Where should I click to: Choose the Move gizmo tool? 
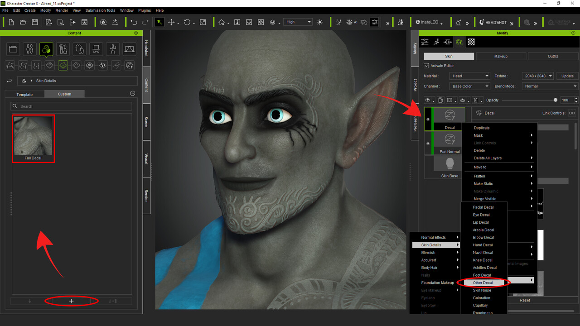pos(172,22)
